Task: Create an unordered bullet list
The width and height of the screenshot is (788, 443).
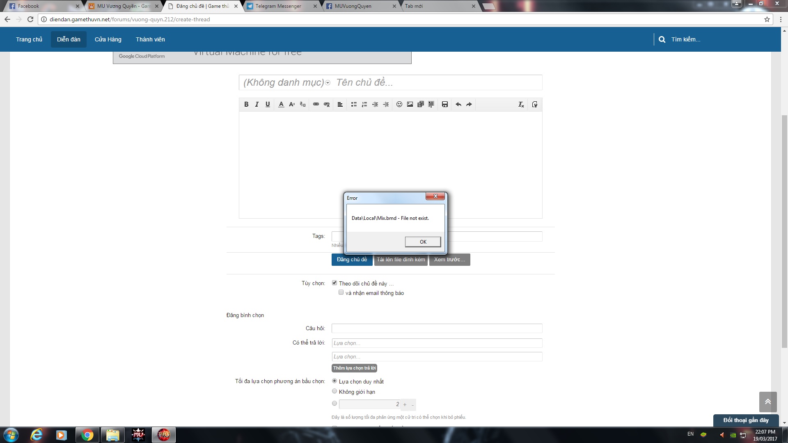Action: click(353, 104)
